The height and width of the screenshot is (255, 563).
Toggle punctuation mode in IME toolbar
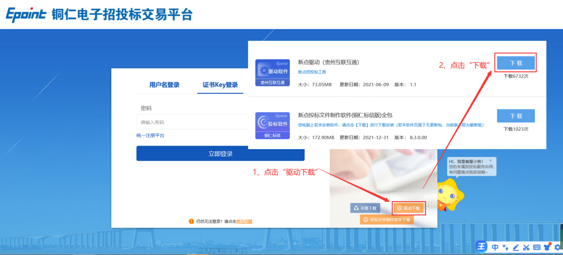(x=505, y=247)
